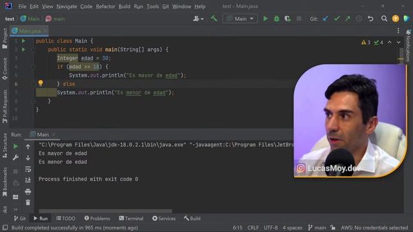Select the Main.java editor tab
This screenshot has height=232, width=413.
tap(29, 31)
